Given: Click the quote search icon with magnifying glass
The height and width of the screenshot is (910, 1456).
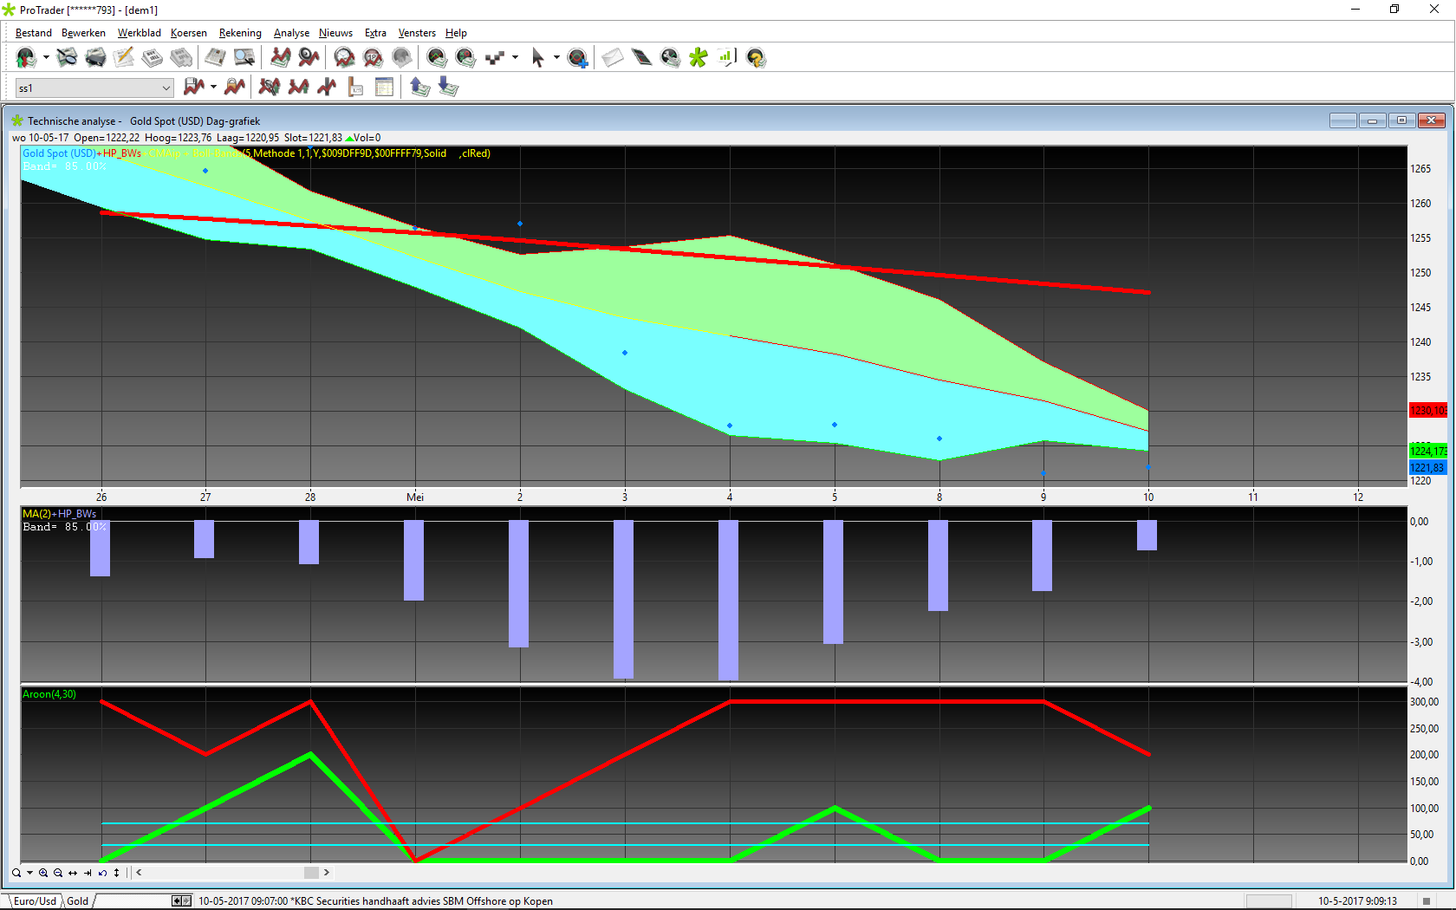Looking at the screenshot, I should click(x=67, y=58).
